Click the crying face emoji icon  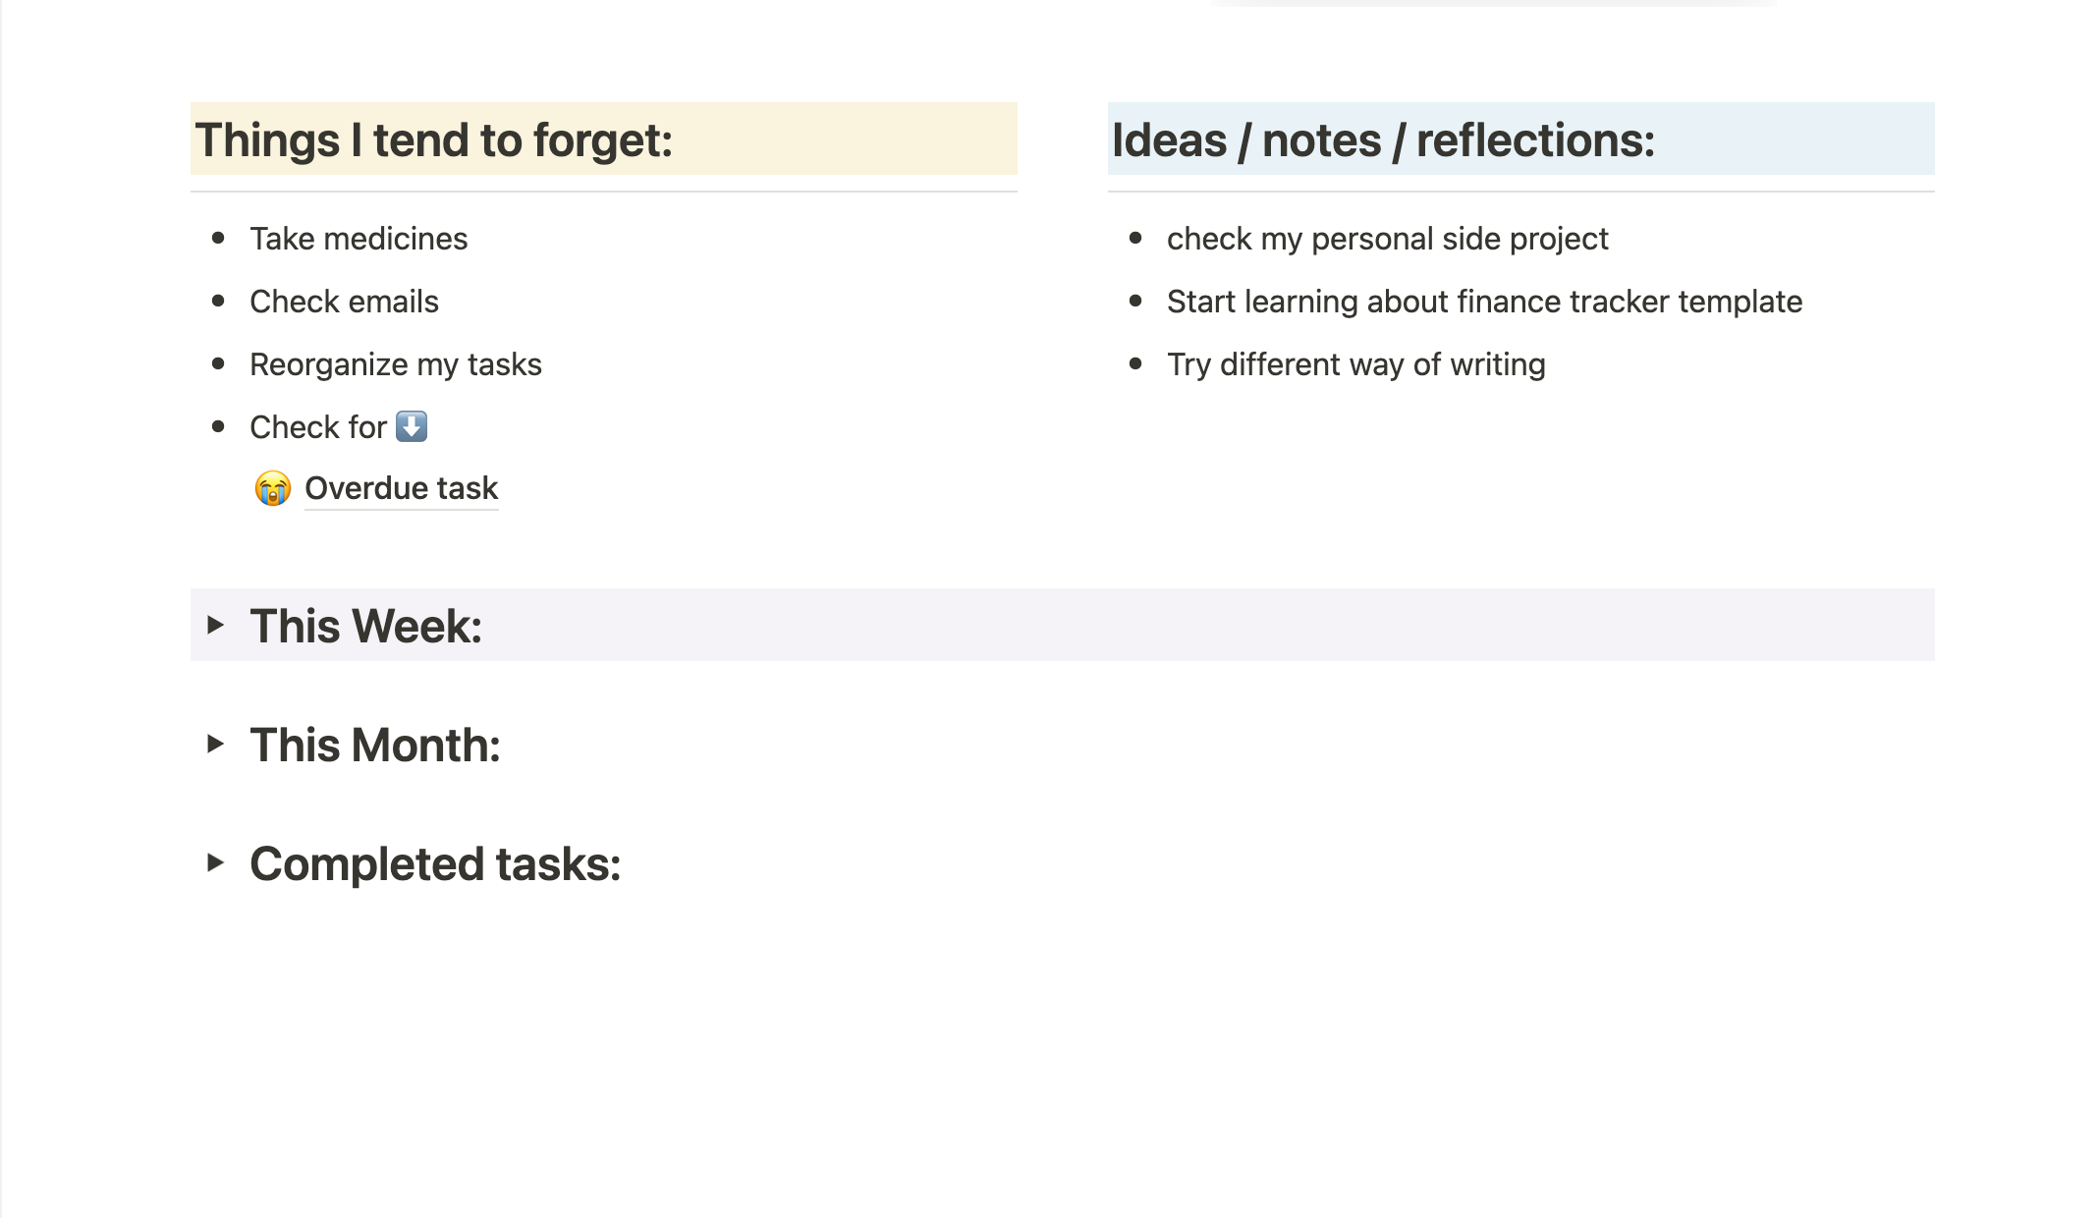tap(272, 488)
